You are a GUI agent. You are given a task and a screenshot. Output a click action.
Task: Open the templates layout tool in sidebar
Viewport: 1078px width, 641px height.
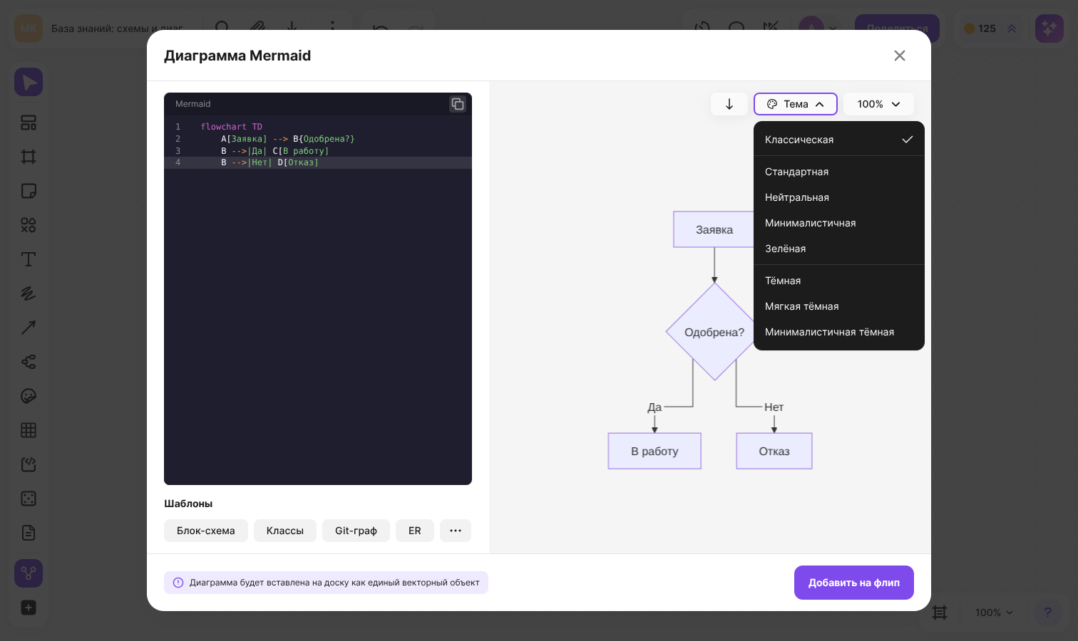click(x=29, y=123)
